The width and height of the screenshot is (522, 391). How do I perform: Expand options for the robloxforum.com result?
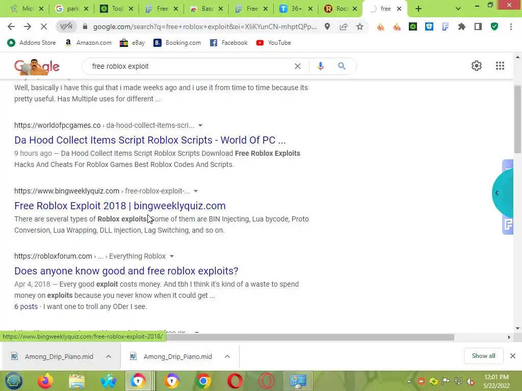pos(172,257)
